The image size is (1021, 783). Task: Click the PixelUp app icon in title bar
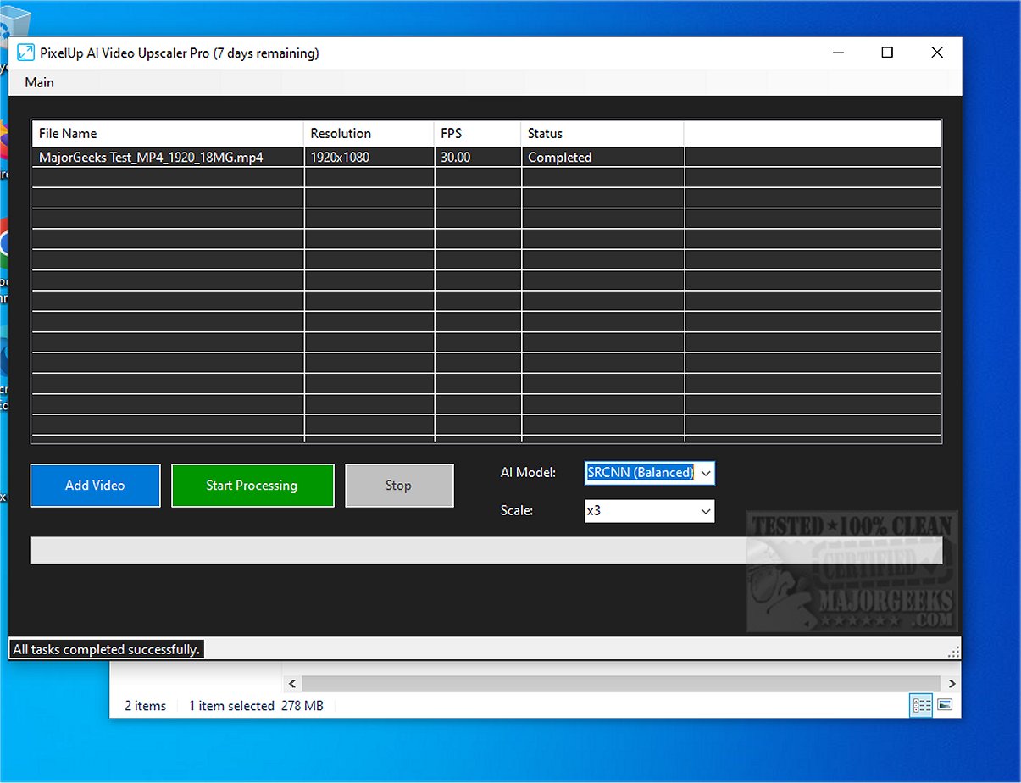25,53
